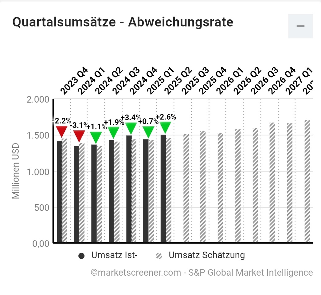Viewport: 321px width, 295px height.
Task: Click the red -3.1% deviation arrow
Action: (x=79, y=136)
